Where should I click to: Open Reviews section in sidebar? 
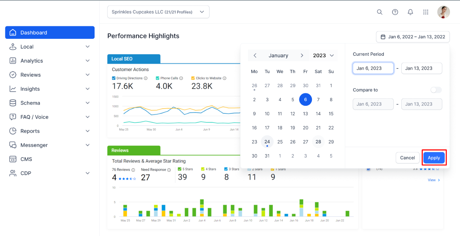(50, 75)
